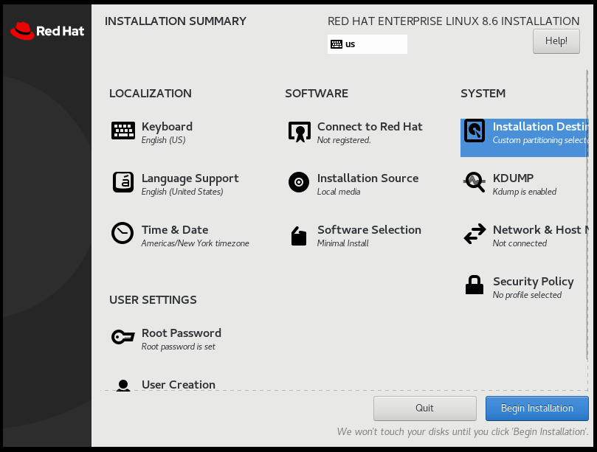Click the 'We won't touch your disks' notice
Image resolution: width=597 pixels, height=452 pixels.
(x=463, y=432)
